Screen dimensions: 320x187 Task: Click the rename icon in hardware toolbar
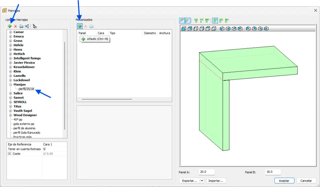point(27,26)
